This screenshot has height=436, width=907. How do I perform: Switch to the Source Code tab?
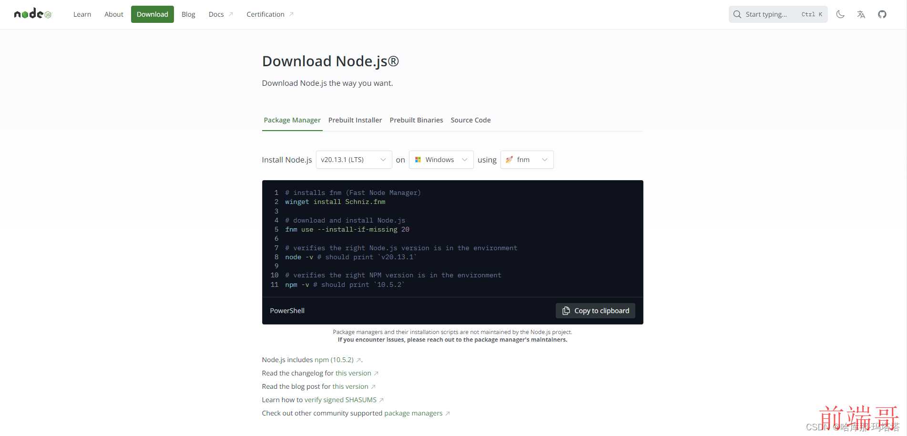click(471, 120)
